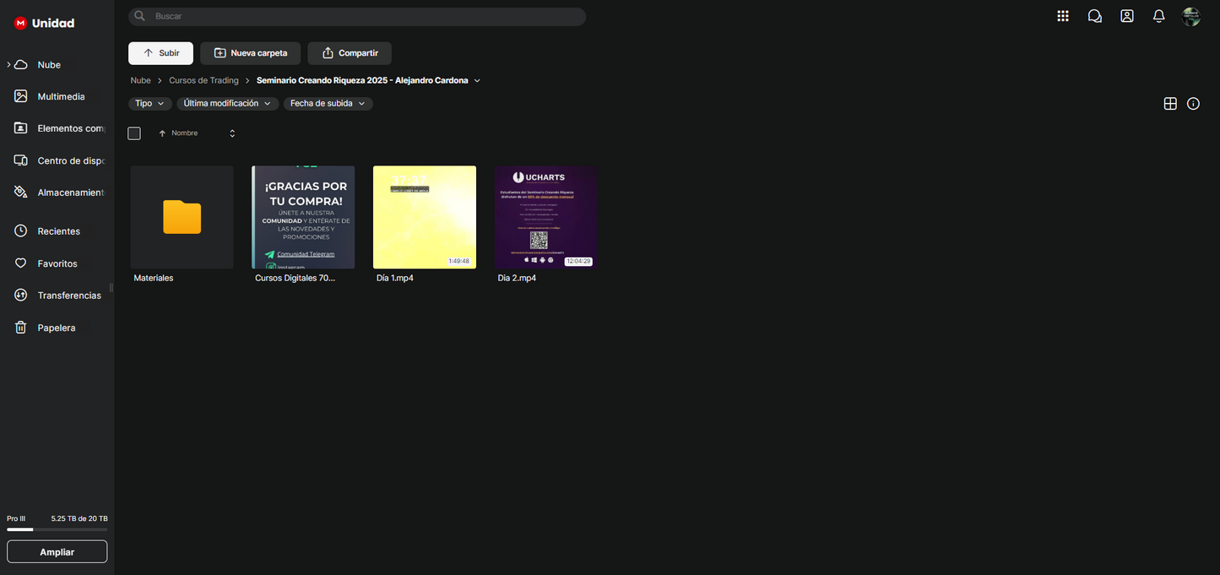1220x575 pixels.
Task: Go to Recientes in sidebar
Action: (58, 231)
